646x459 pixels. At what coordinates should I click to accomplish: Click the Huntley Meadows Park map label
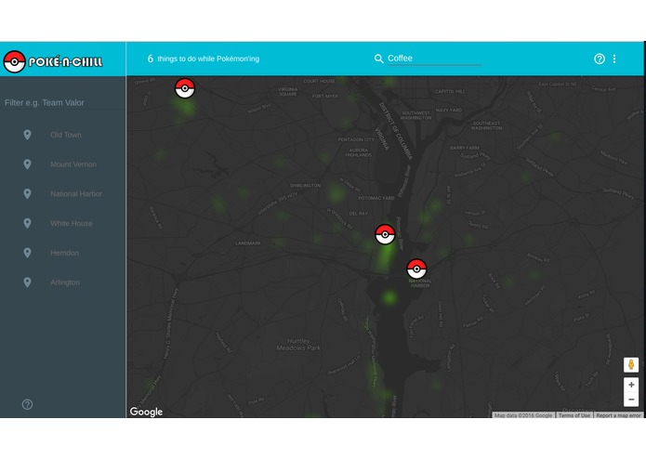click(x=298, y=344)
